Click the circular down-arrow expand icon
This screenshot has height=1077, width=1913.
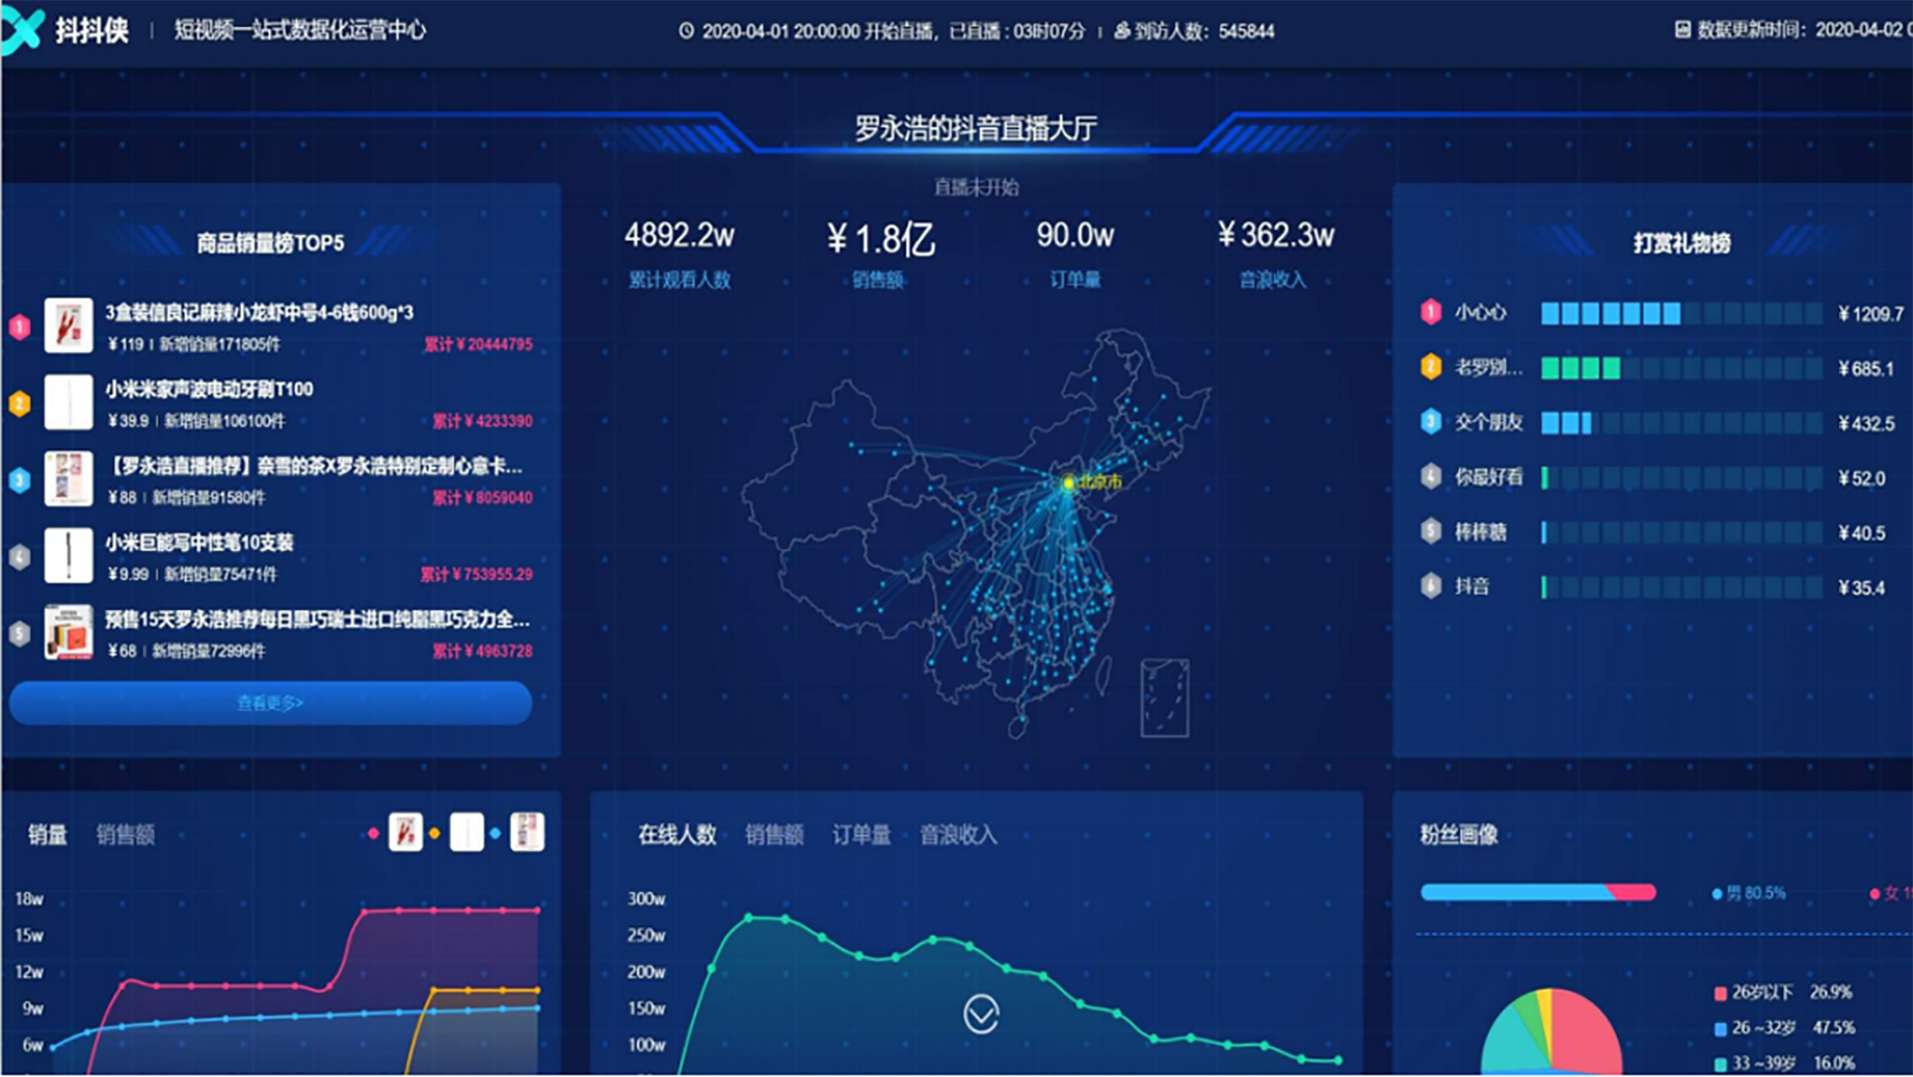(981, 1014)
